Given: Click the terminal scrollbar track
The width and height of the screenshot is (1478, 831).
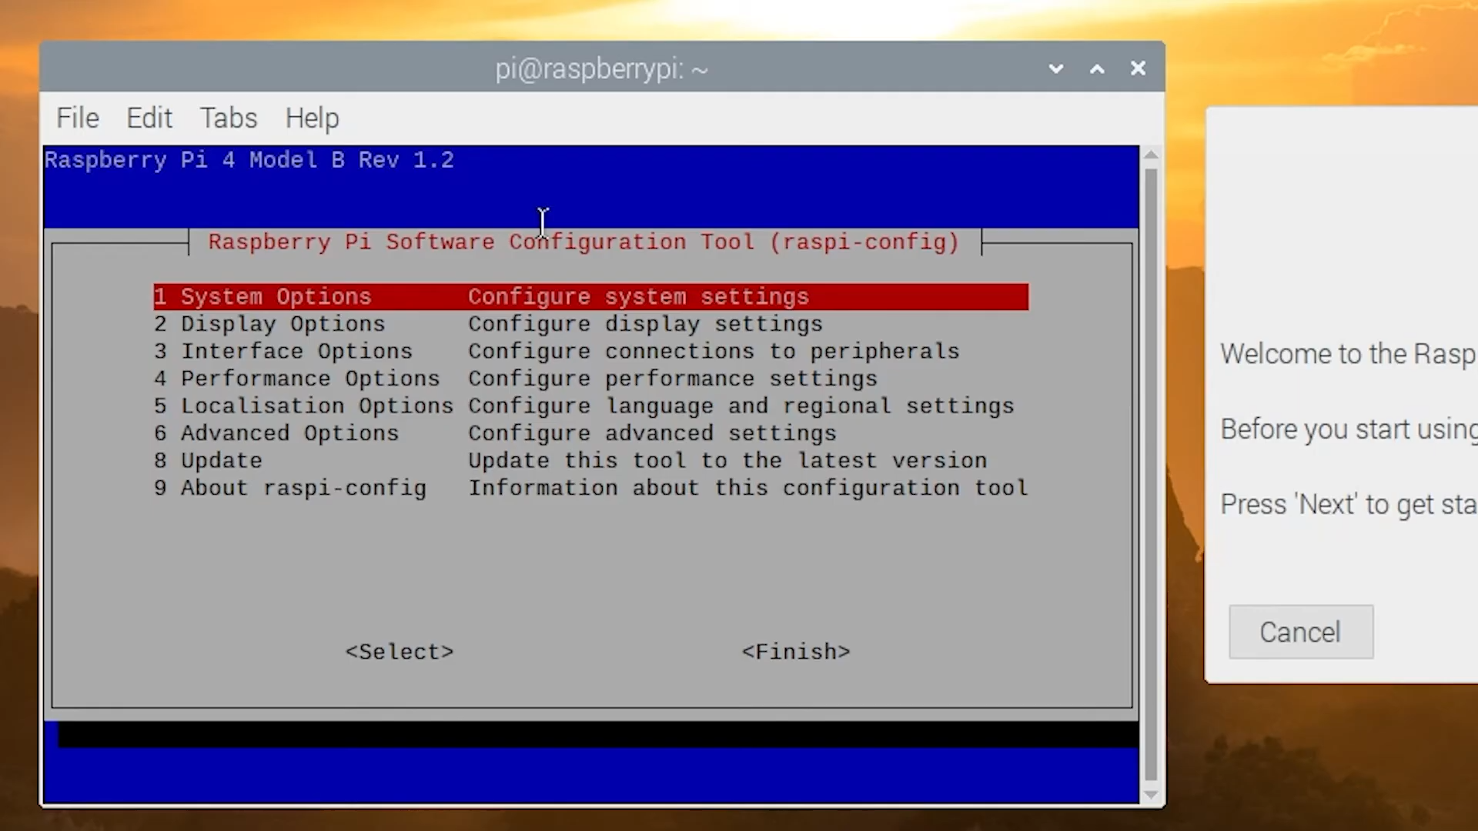Looking at the screenshot, I should pos(1150,477).
